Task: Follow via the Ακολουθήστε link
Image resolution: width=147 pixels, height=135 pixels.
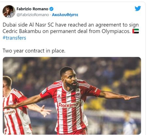Action: [x=65, y=15]
